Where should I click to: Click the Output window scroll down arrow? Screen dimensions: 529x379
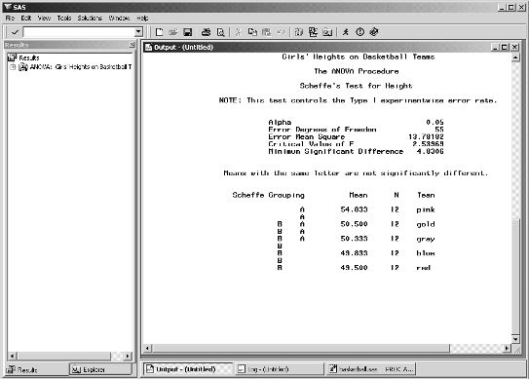pos(515,339)
